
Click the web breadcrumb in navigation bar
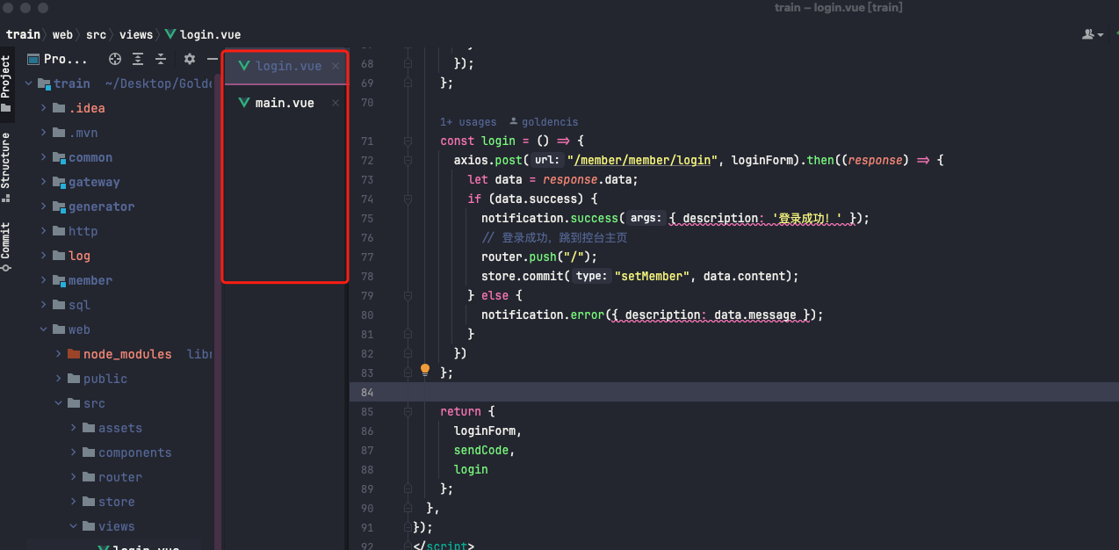pyautogui.click(x=62, y=34)
